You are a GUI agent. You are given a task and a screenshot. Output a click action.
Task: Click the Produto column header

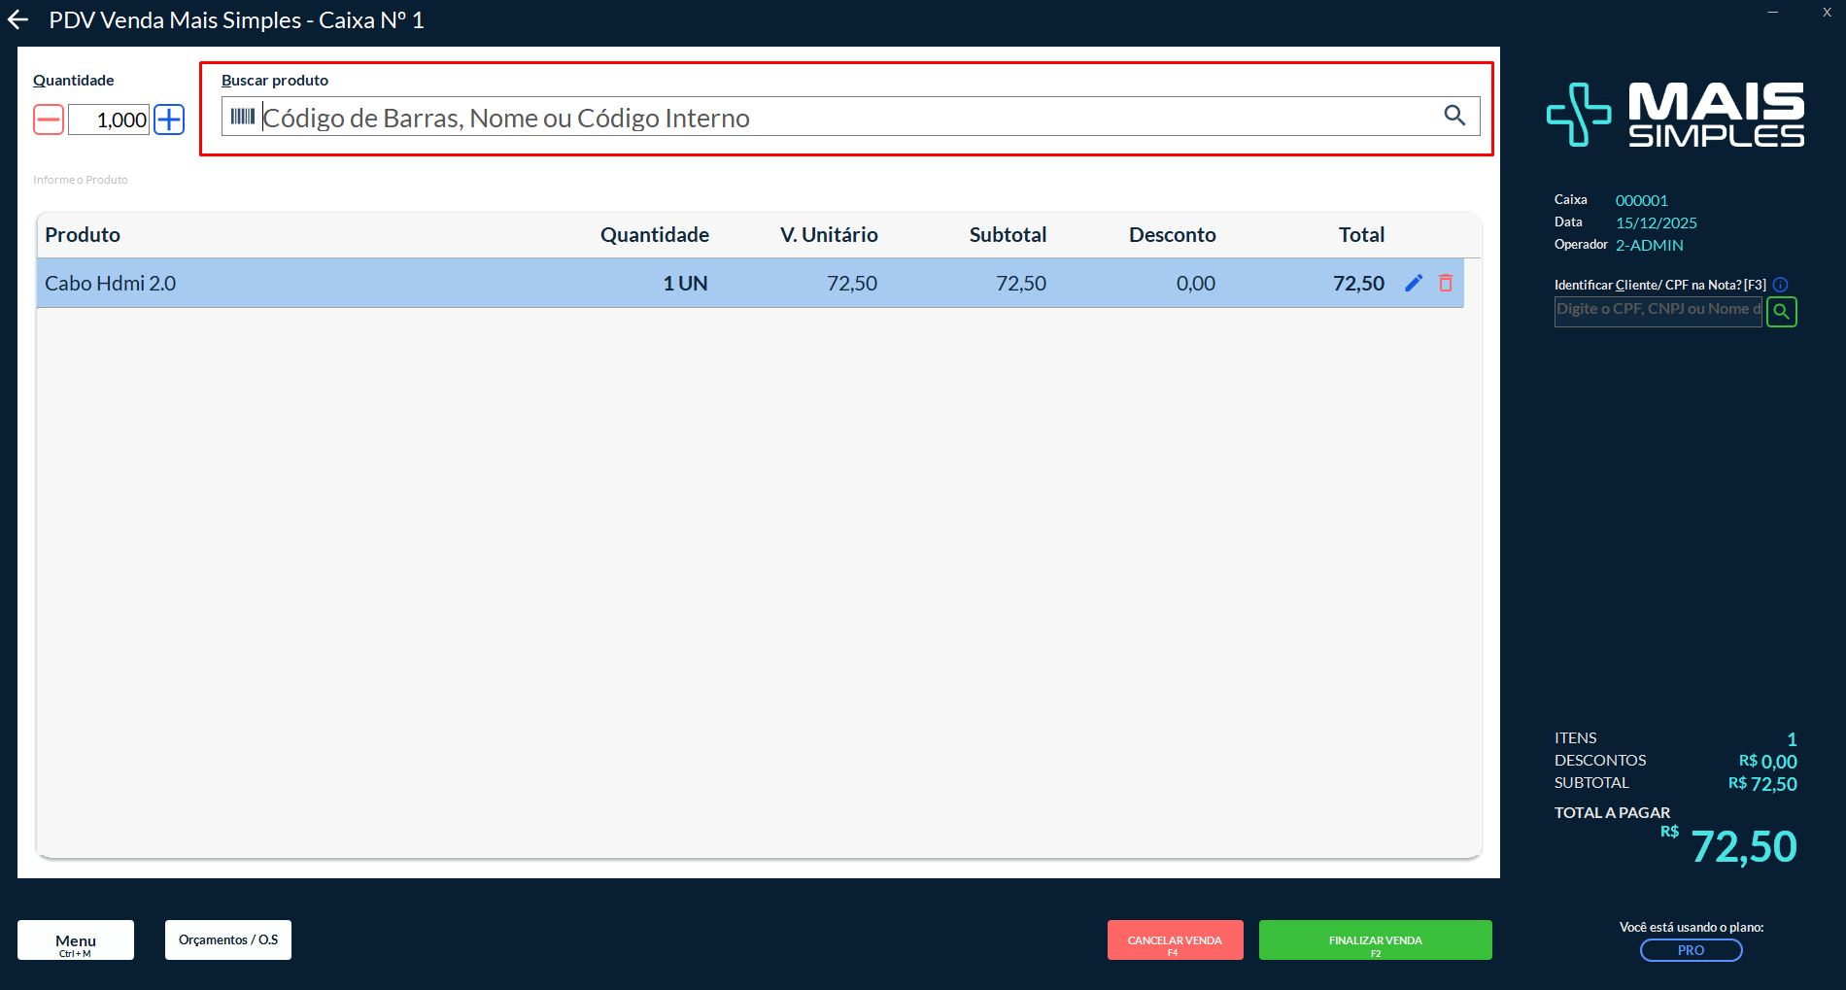[x=83, y=235]
